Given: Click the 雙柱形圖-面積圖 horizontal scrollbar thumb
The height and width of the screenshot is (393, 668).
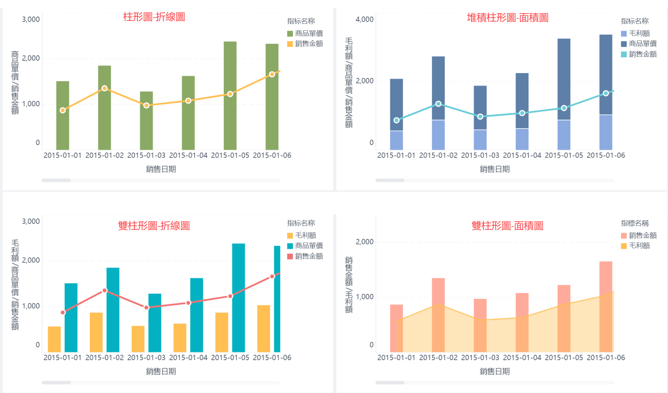Looking at the screenshot, I should [x=390, y=383].
